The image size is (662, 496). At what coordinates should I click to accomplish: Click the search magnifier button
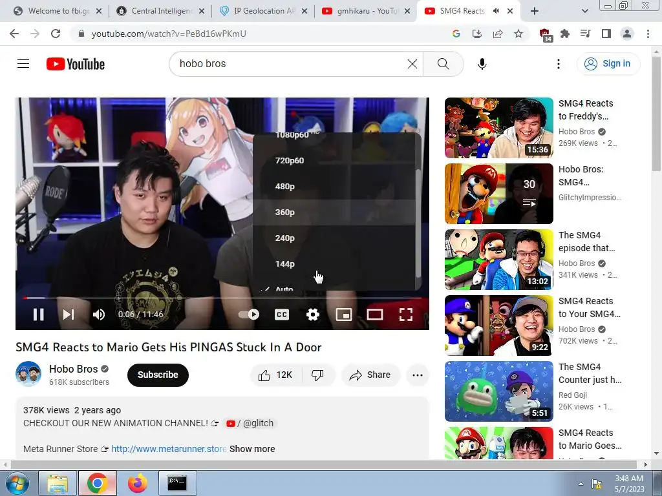(443, 64)
